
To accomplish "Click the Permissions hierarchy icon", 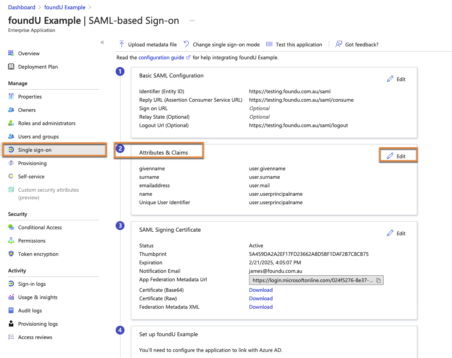I will (x=11, y=240).
